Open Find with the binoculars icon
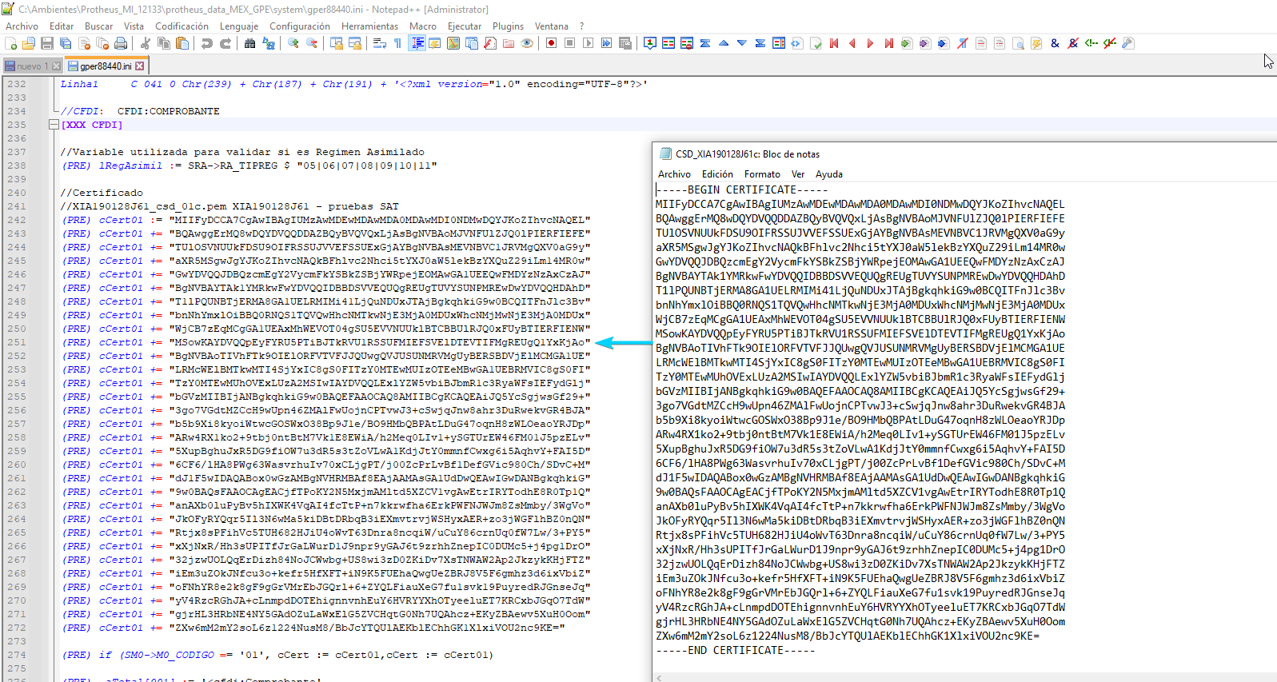Image resolution: width=1277 pixels, height=682 pixels. [x=250, y=43]
